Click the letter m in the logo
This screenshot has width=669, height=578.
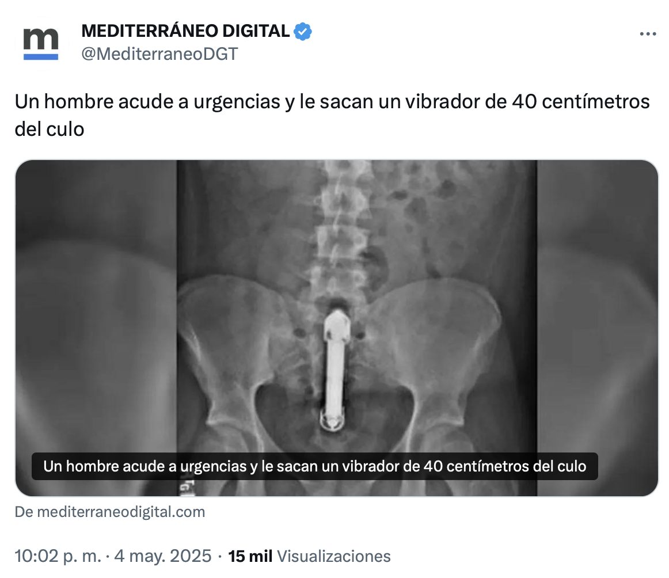[40, 39]
